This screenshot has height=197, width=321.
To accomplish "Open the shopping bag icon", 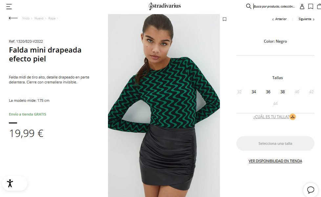I will tap(319, 7).
